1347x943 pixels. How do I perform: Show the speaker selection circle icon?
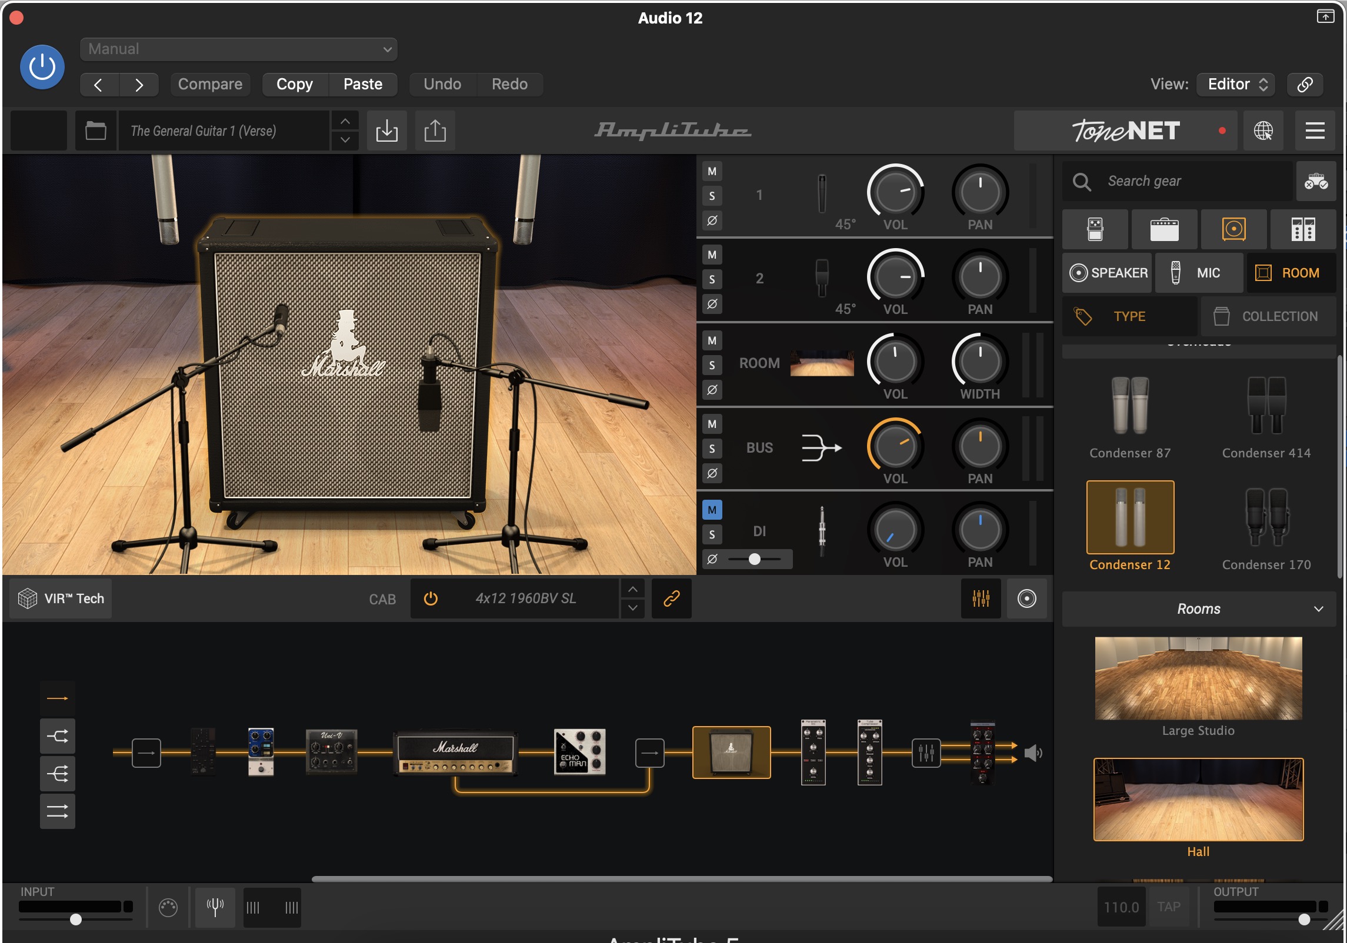point(1026,598)
